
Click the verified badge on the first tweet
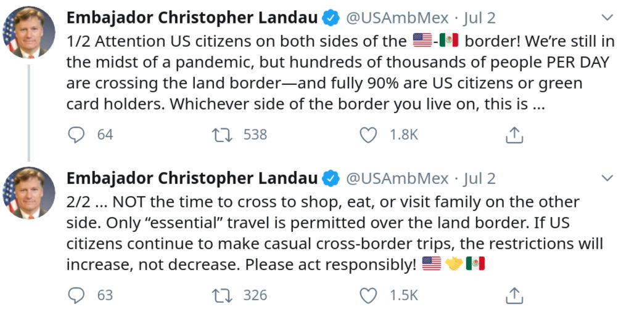coord(332,18)
